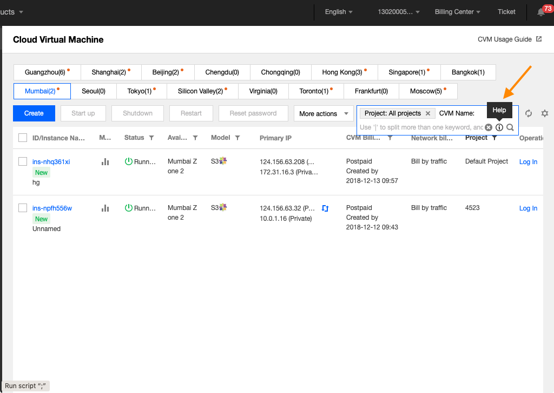Click the Restart button

tap(191, 113)
